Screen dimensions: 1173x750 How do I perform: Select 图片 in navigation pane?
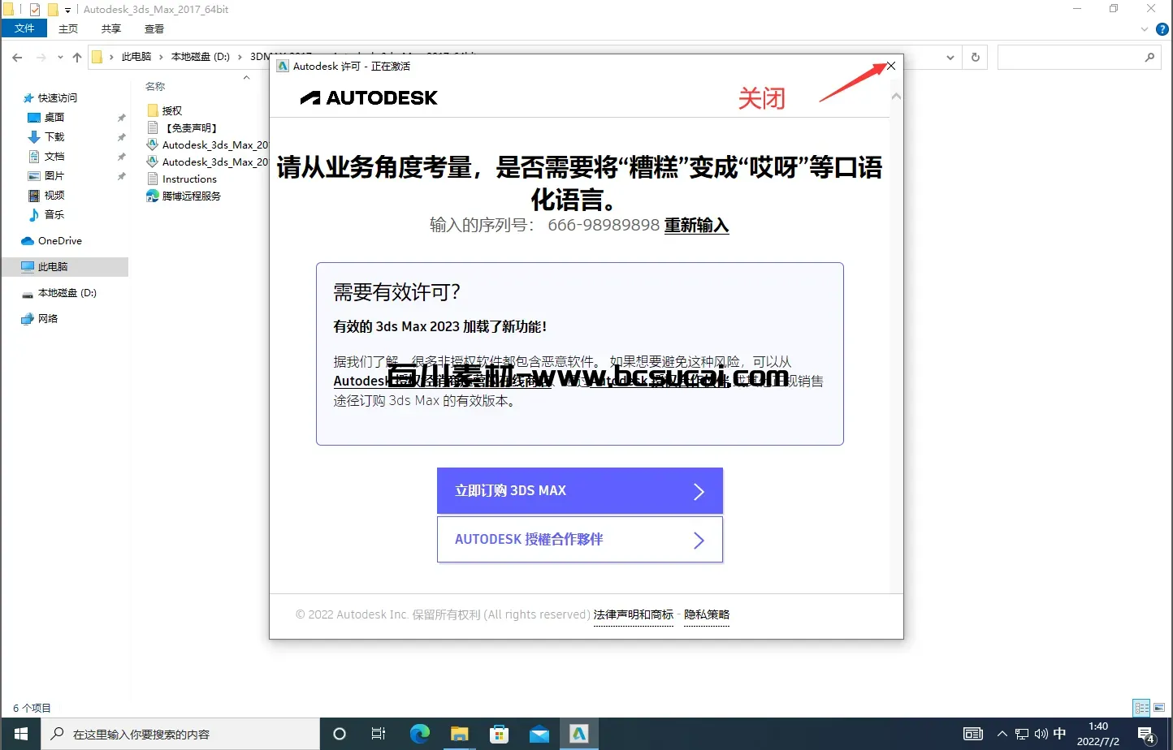(54, 175)
